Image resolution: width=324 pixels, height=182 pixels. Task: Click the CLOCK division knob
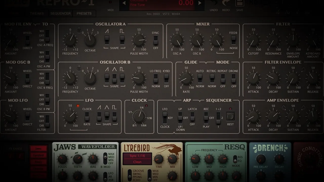click(139, 116)
